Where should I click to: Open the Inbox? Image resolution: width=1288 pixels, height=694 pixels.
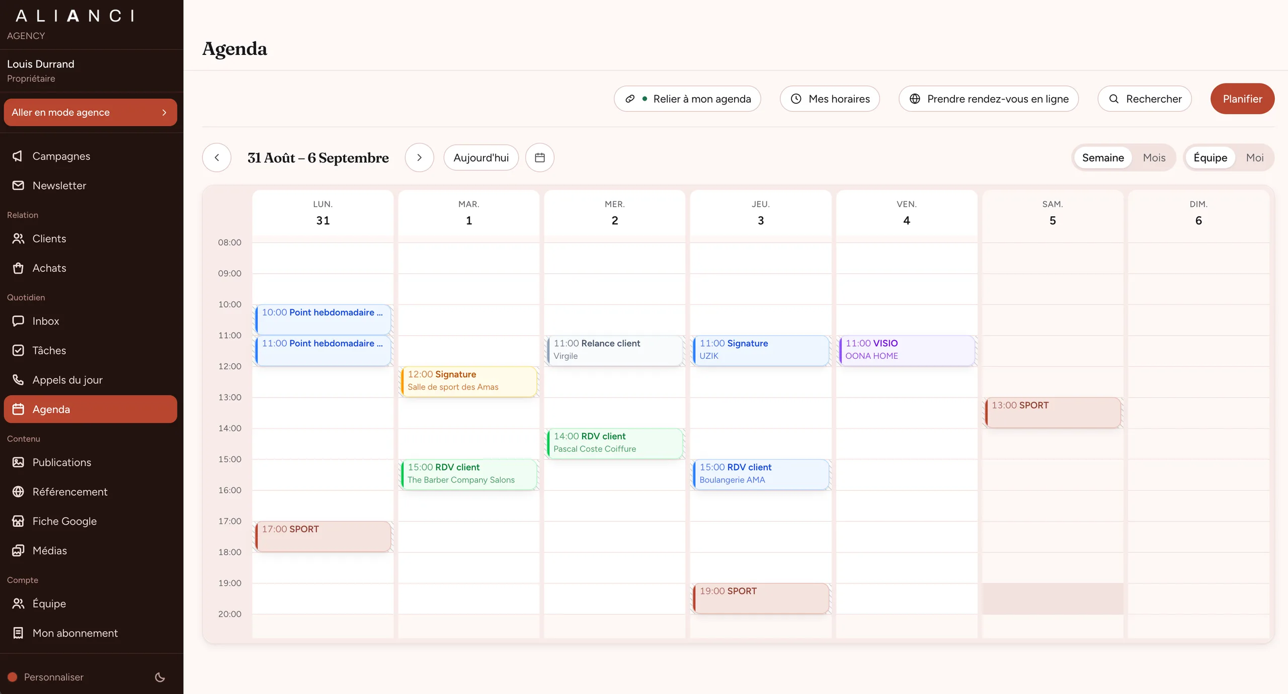pos(91,321)
